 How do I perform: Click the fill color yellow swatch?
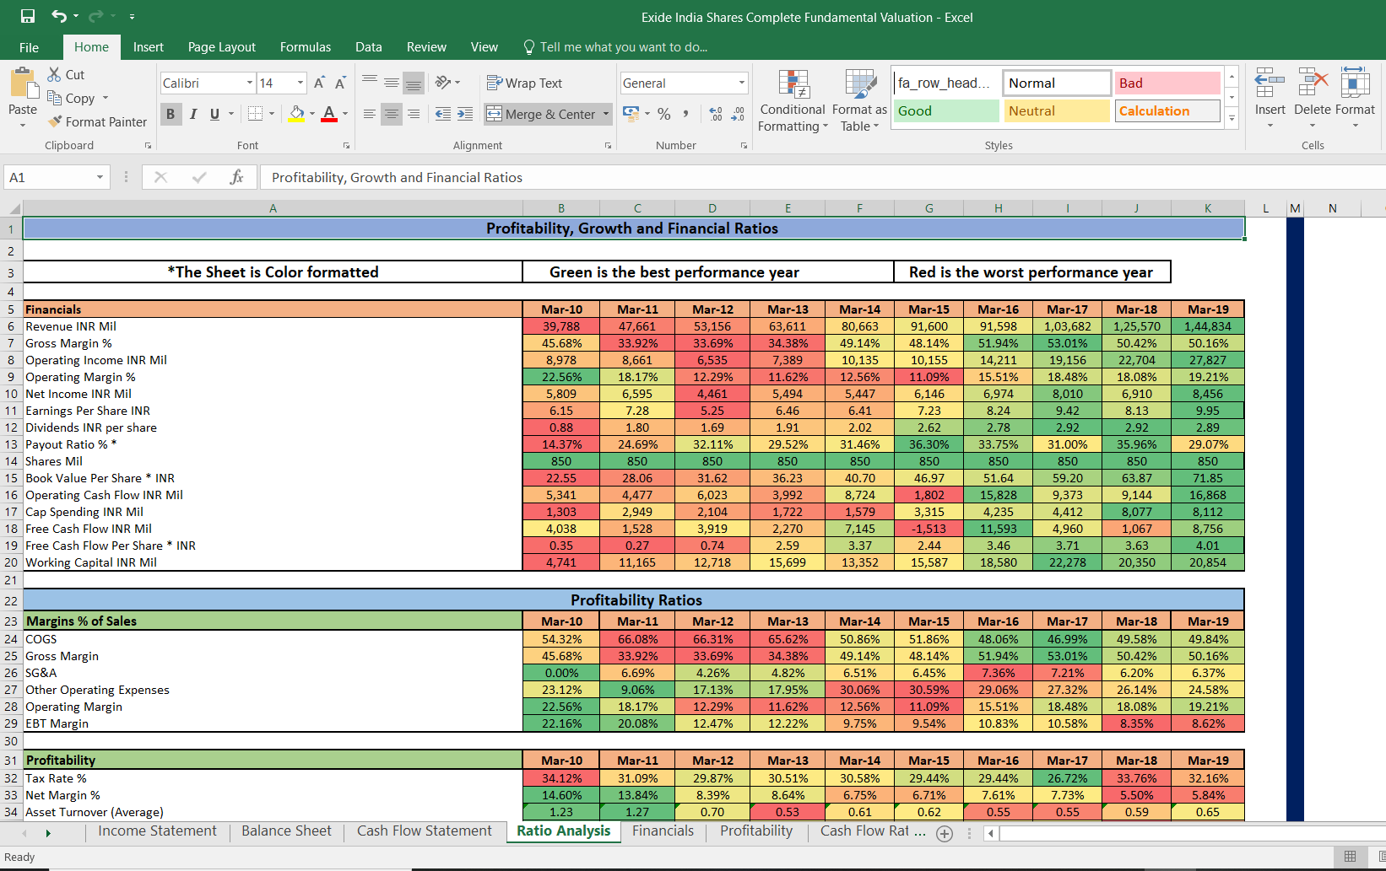[x=296, y=114]
